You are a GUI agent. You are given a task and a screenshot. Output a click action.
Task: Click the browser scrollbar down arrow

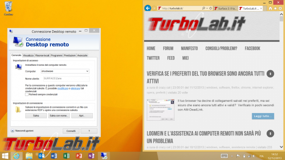281,147
